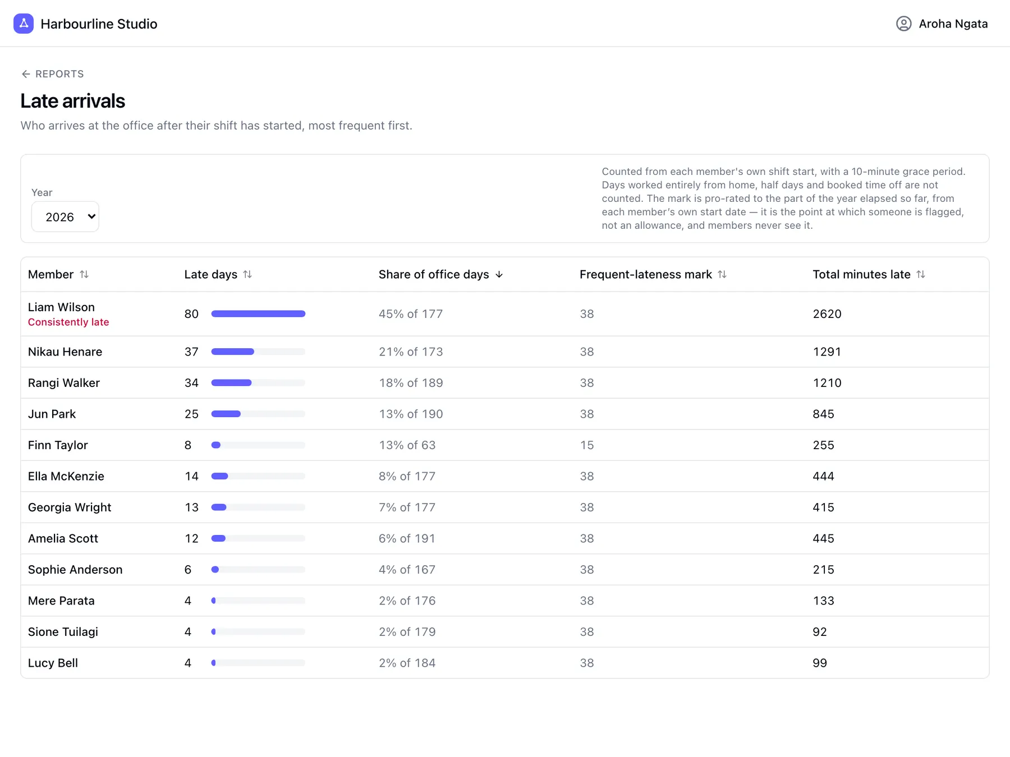The image size is (1010, 757).
Task: Open the user account avatar icon
Action: click(x=903, y=24)
